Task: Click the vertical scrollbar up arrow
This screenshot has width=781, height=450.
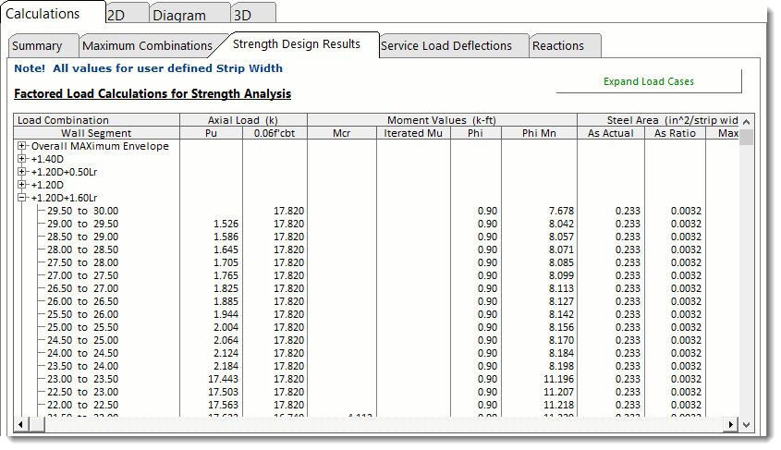Action: tap(747, 121)
